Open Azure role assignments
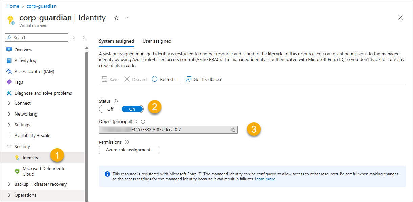This screenshot has height=202, width=413. point(129,150)
